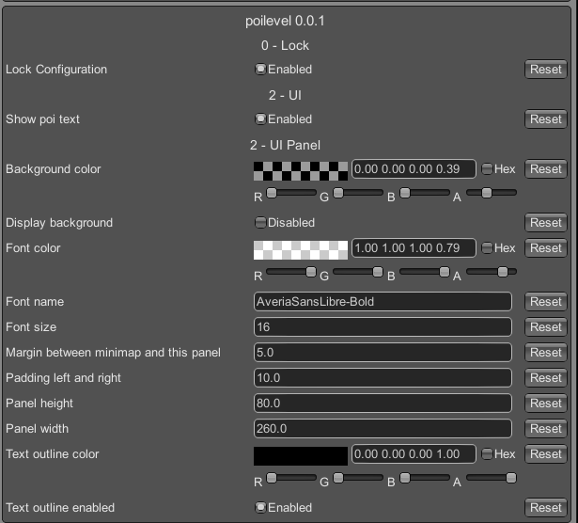Click Background color R slider
Image resolution: width=578 pixels, height=523 pixels.
(291, 193)
